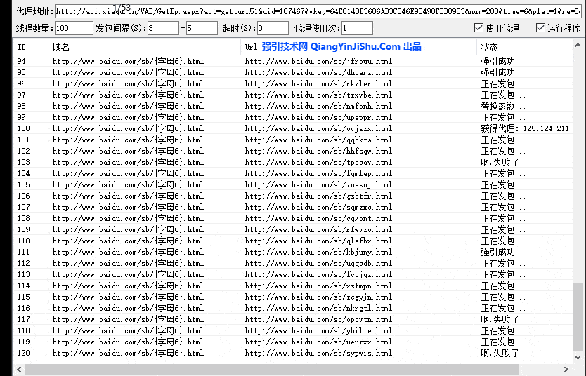Viewport: 586px width, 376px height.
Task: Select the URL ending jfrouu.html
Action: pos(318,61)
